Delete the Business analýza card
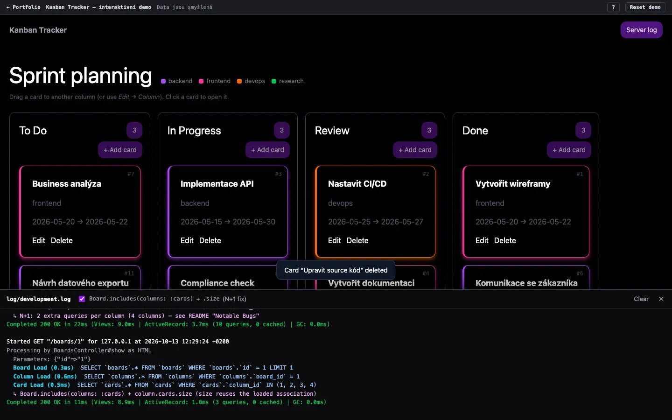Screen dimensions: 672x420 62,240
